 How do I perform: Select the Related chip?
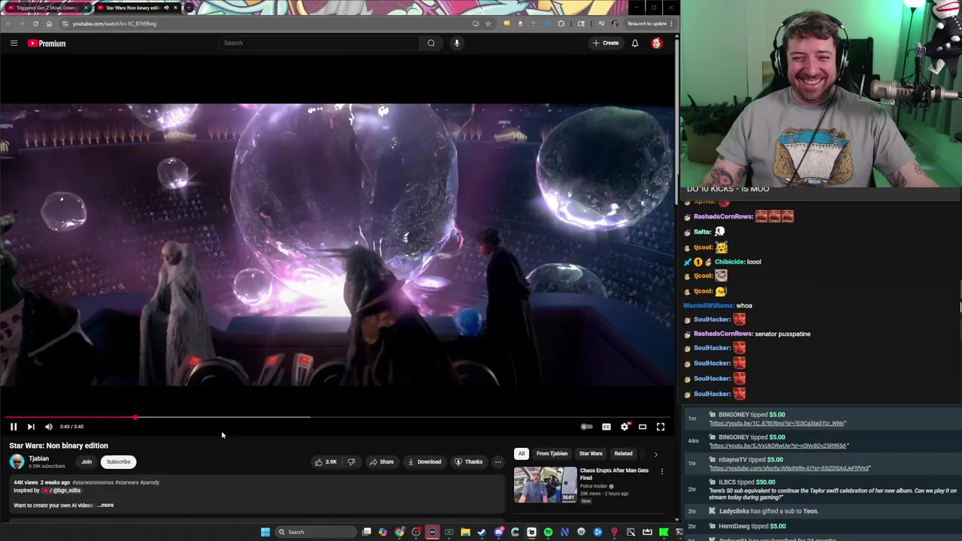pyautogui.click(x=623, y=454)
